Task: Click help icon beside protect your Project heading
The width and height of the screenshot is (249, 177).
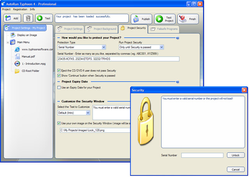Action: point(177,38)
